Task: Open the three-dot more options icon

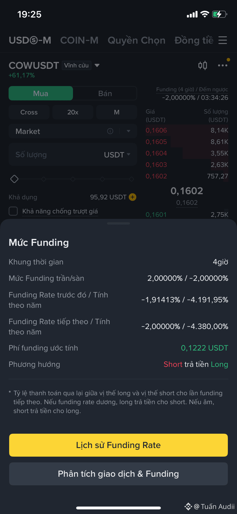Action: 222,65
